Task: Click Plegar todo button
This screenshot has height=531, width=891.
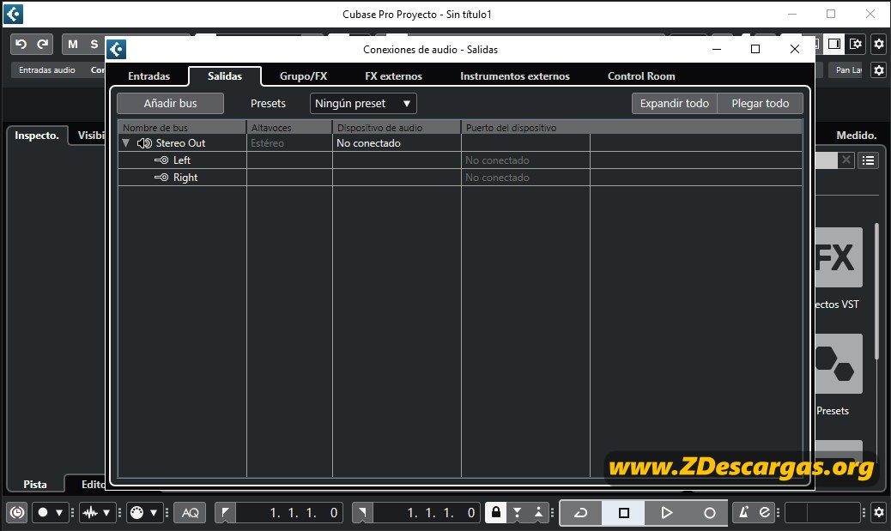Action: 761,103
